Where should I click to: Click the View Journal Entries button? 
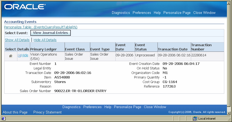pos(50,33)
